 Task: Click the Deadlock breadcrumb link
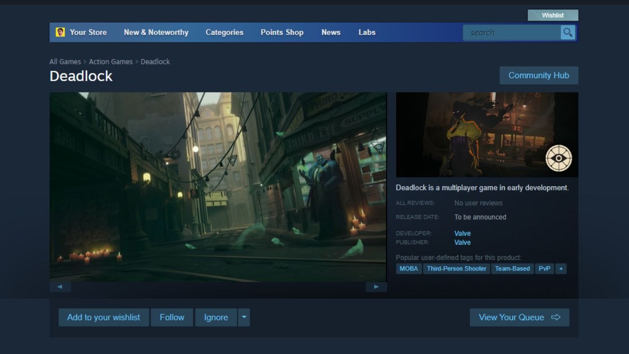point(155,61)
